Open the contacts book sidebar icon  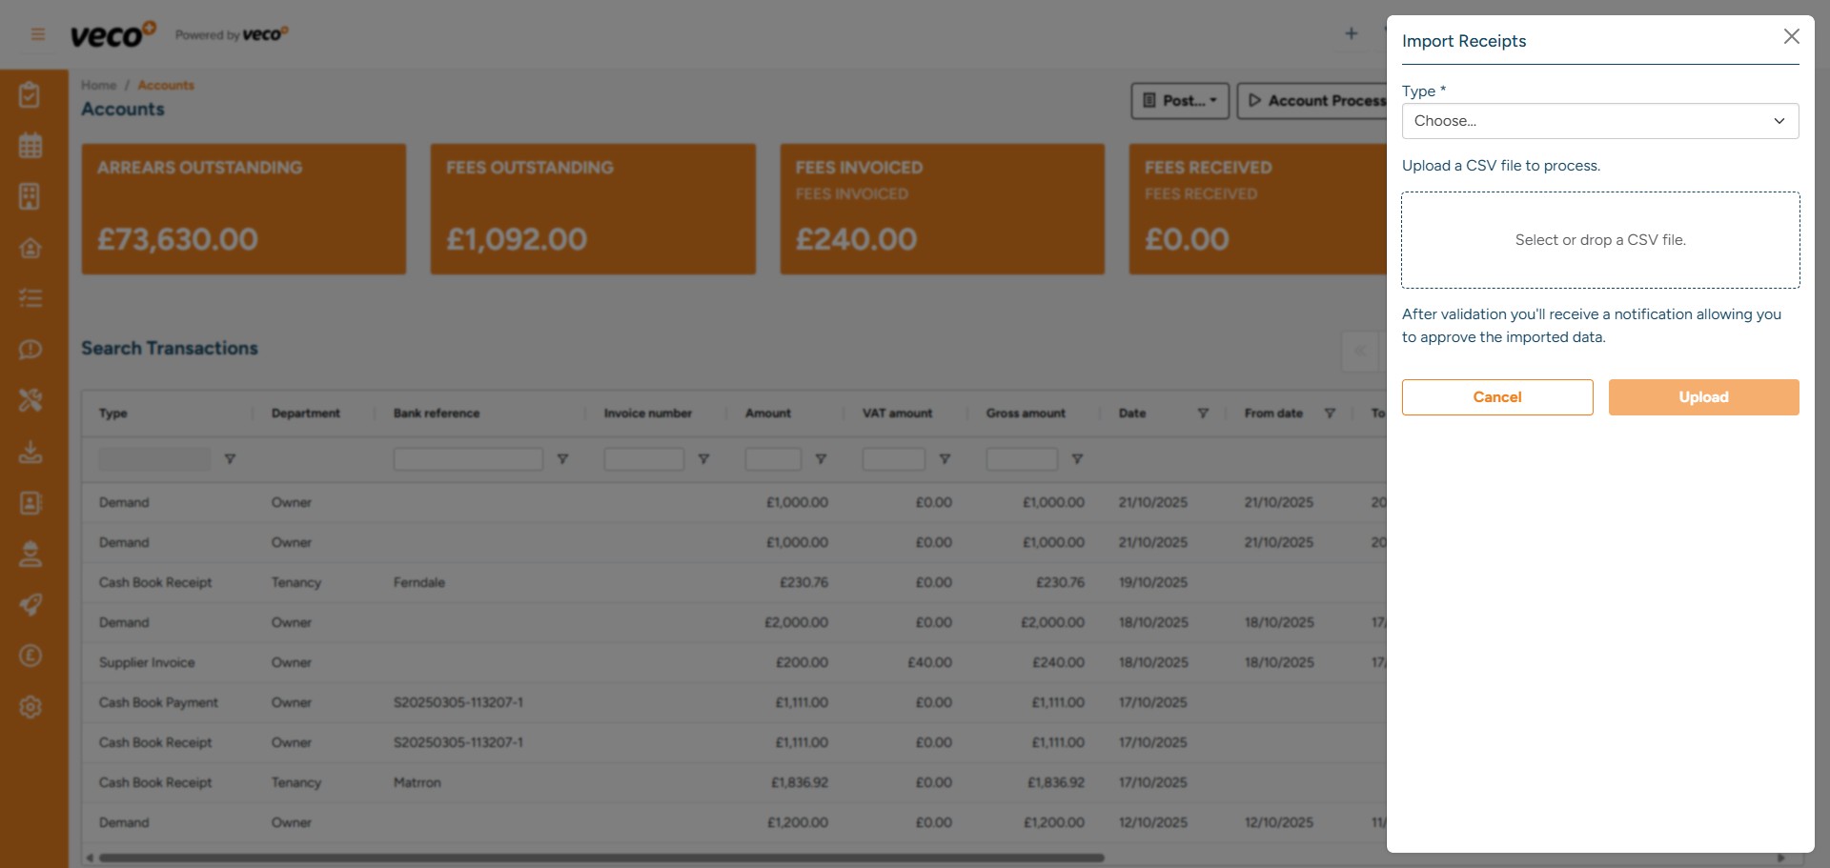(30, 503)
